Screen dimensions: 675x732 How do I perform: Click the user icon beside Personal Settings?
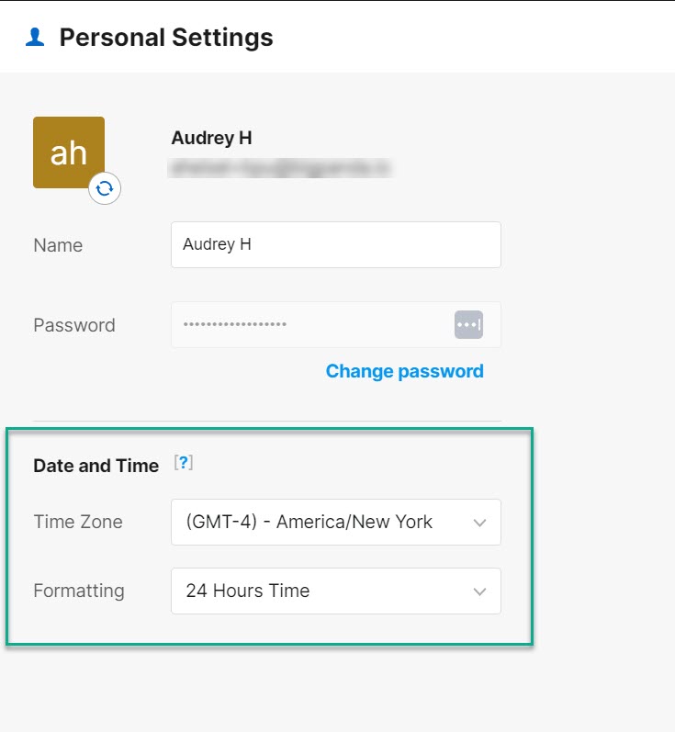click(x=35, y=38)
